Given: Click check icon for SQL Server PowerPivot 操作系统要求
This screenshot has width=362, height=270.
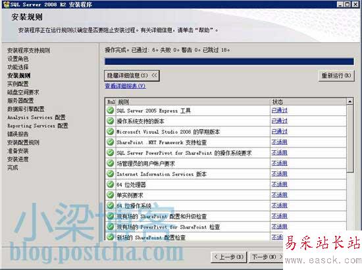Looking at the screenshot, I should coord(111,152).
